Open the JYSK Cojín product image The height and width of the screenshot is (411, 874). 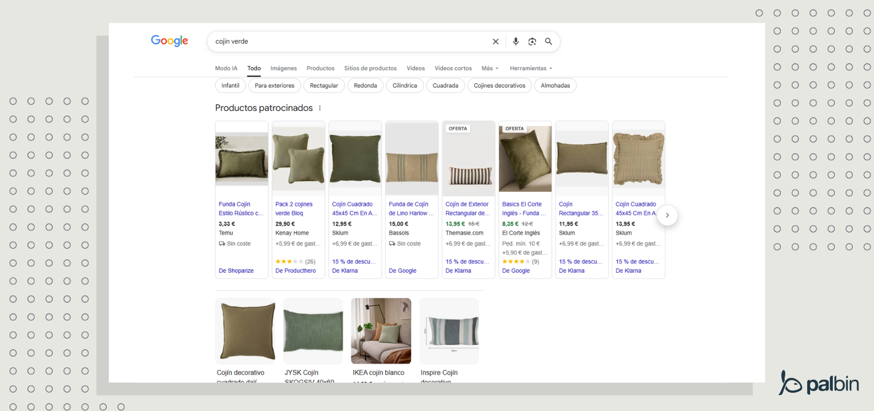coord(313,331)
